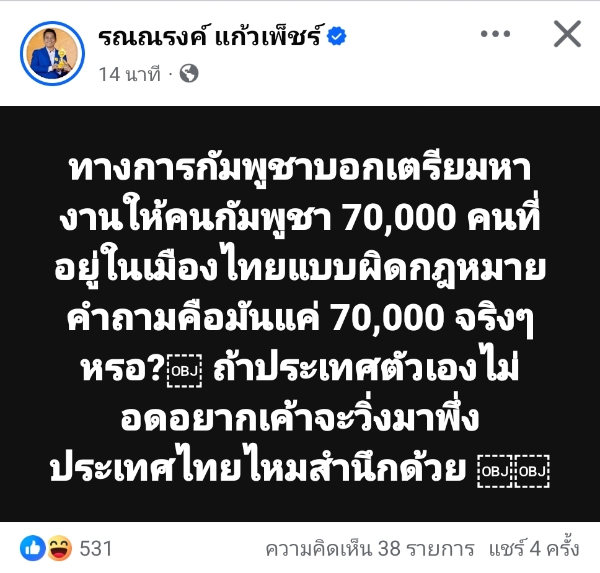Click the blue thumbs-up Like reaction icon
600x573 pixels.
pyautogui.click(x=33, y=548)
